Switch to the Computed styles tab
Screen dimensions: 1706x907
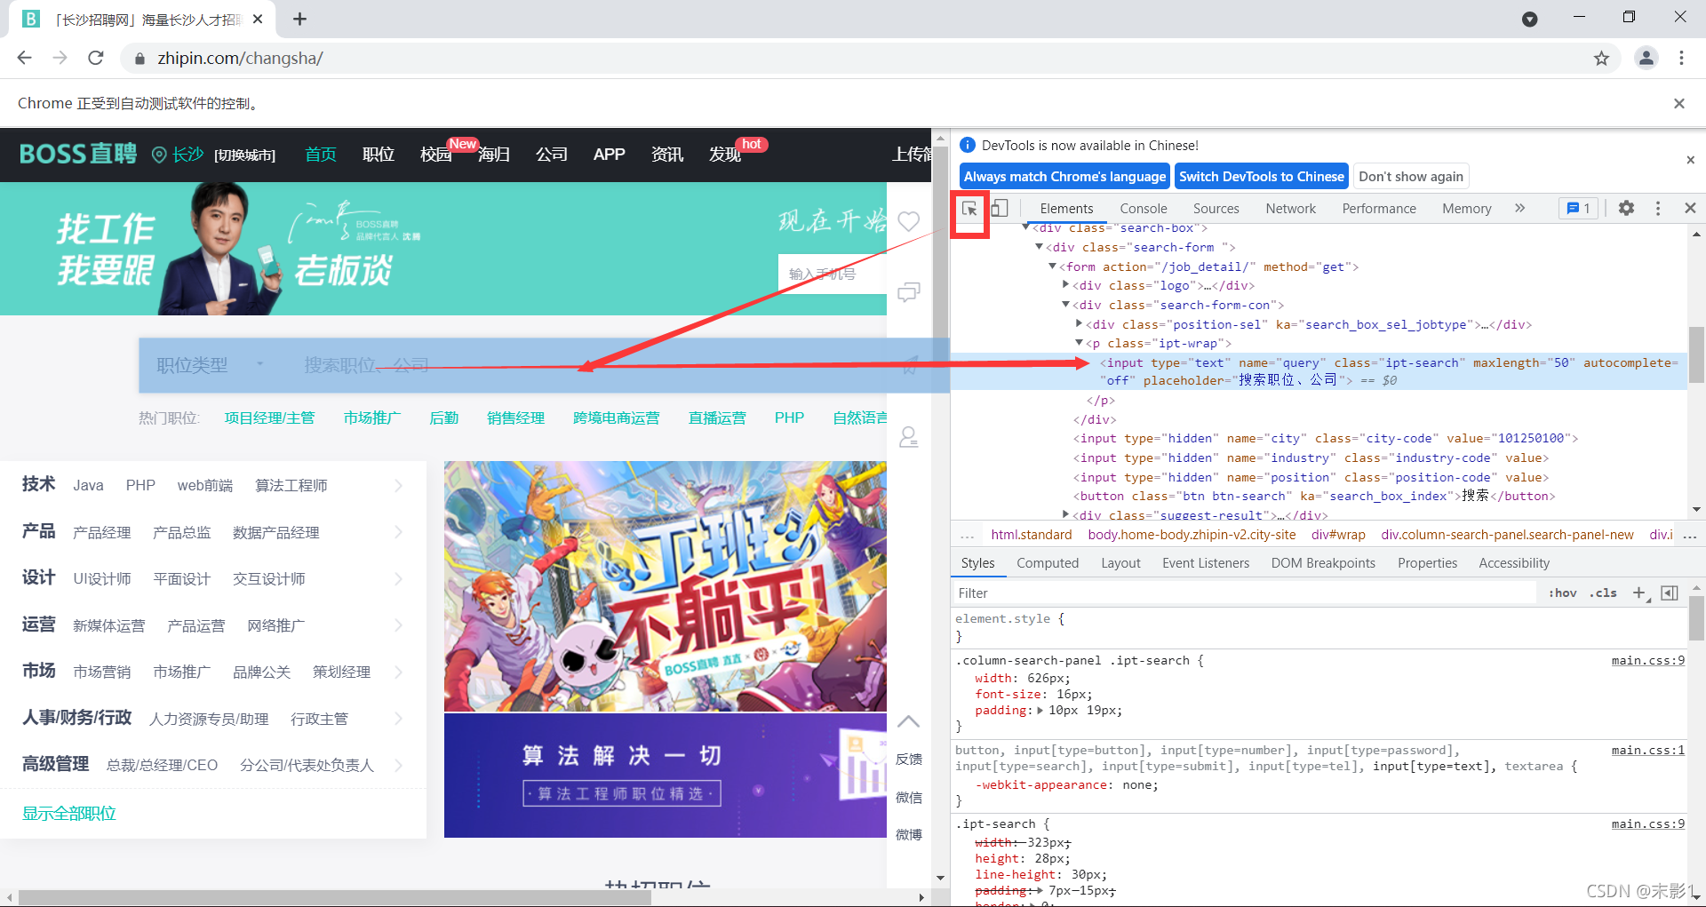pos(1048,563)
